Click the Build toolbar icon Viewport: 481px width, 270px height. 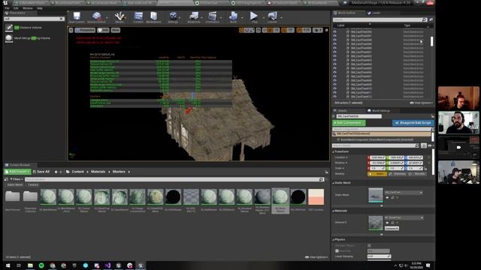click(234, 17)
